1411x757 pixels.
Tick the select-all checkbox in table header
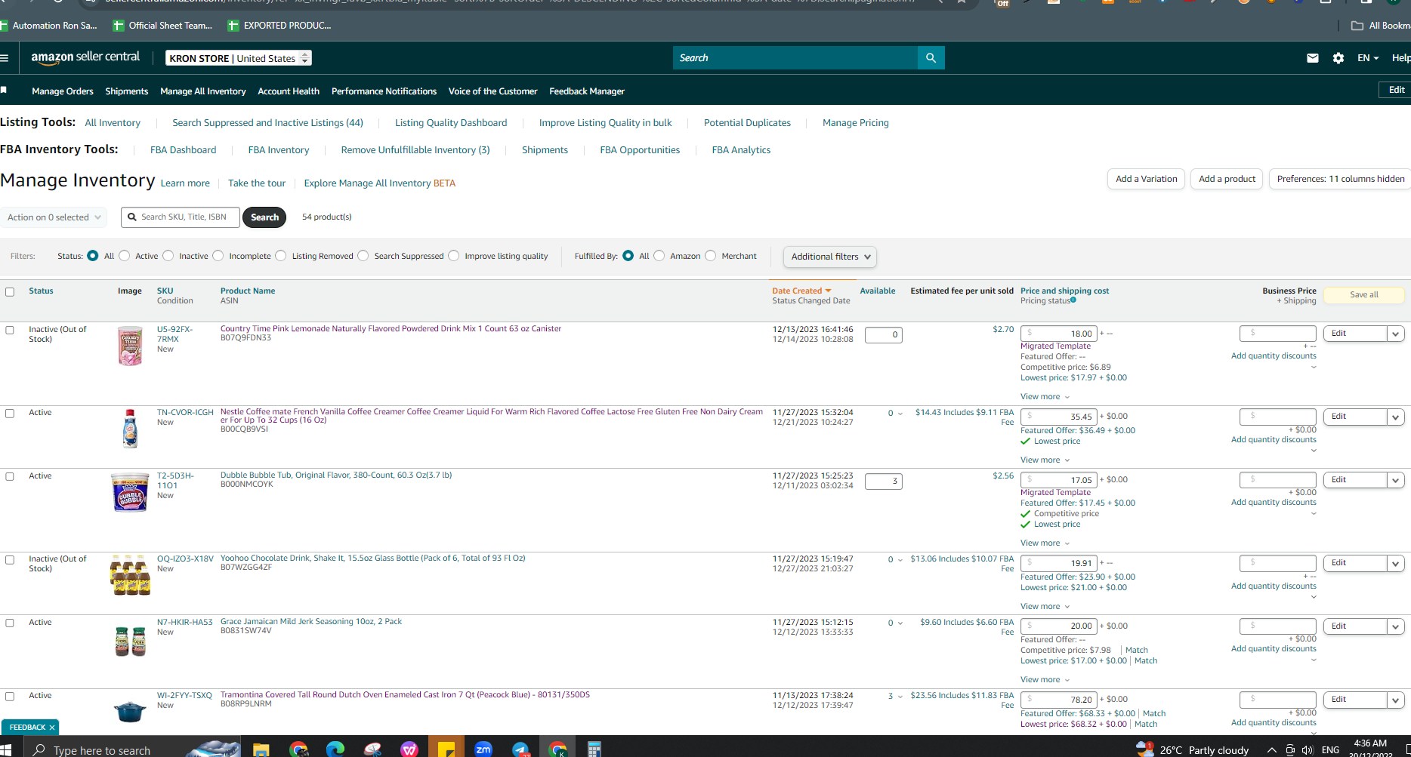[10, 292]
